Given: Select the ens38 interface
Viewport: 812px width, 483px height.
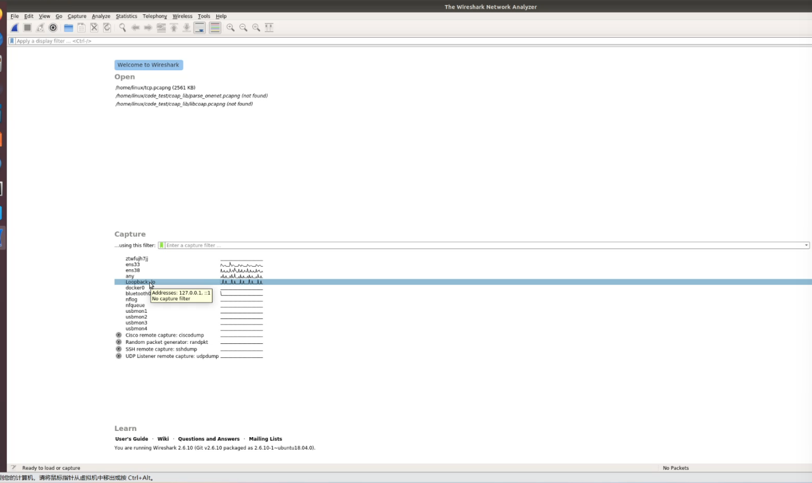Looking at the screenshot, I should [132, 271].
